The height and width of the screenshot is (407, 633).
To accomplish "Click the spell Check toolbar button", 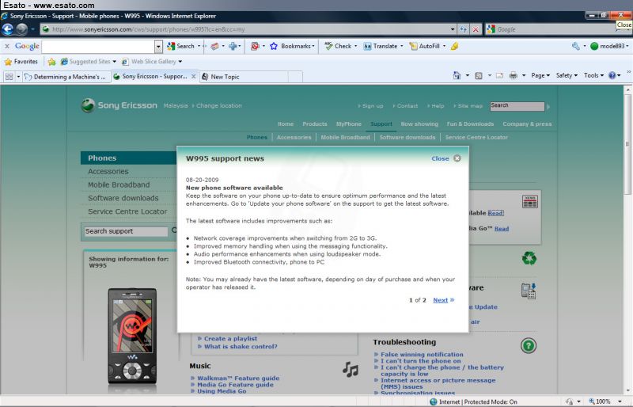I will pos(339,46).
